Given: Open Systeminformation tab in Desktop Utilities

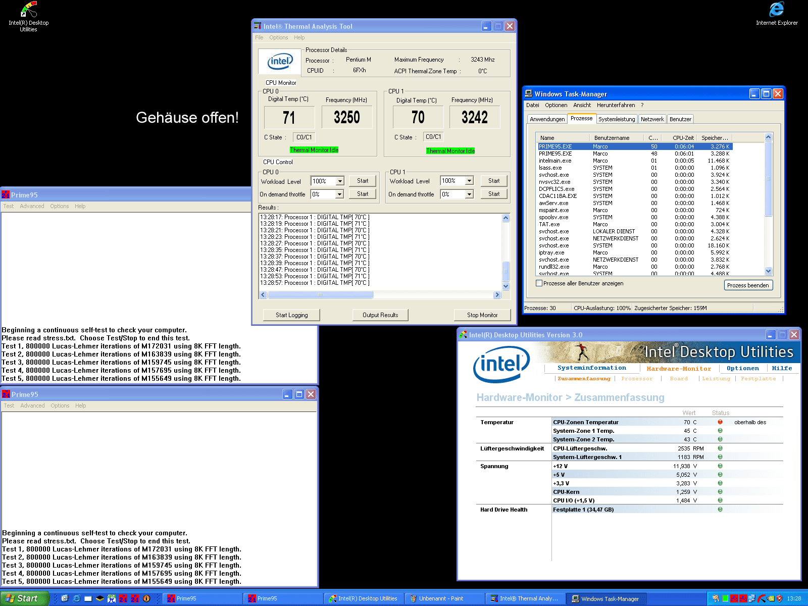Looking at the screenshot, I should pyautogui.click(x=592, y=368).
